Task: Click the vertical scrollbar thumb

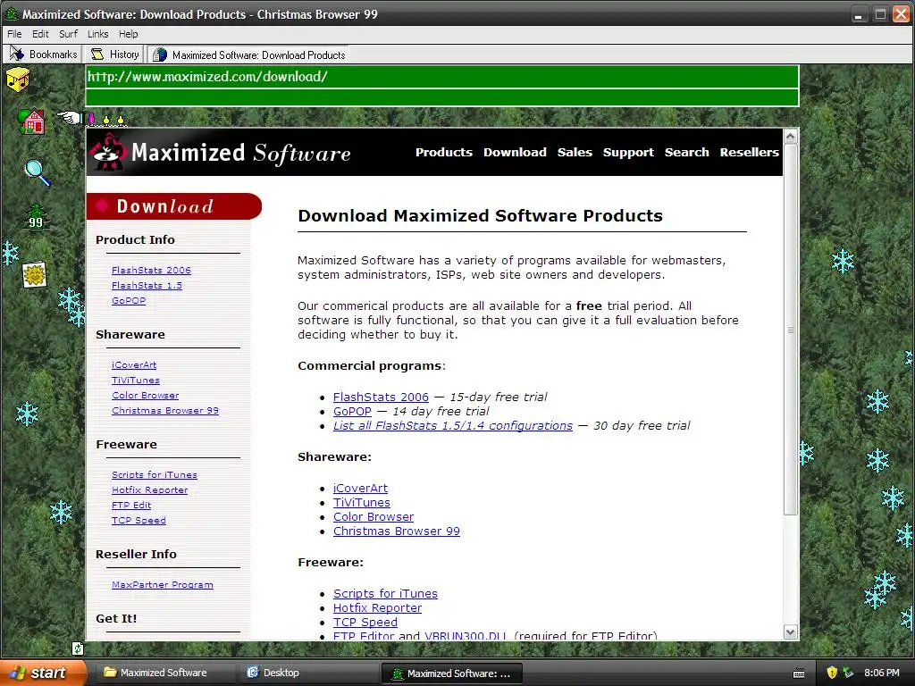Action: [791, 330]
